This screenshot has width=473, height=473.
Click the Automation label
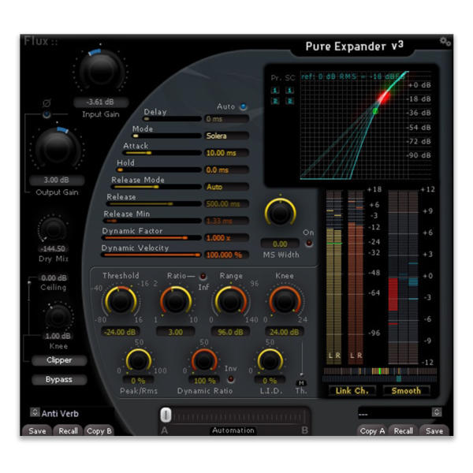[233, 430]
